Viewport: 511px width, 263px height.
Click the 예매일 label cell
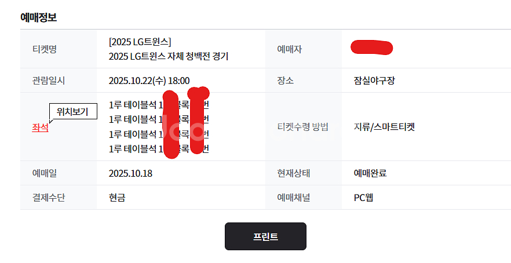pyautogui.click(x=44, y=173)
